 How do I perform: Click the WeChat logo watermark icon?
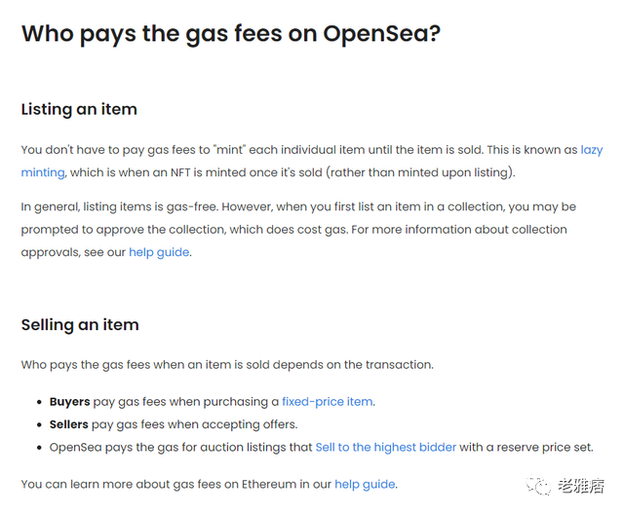tap(538, 485)
